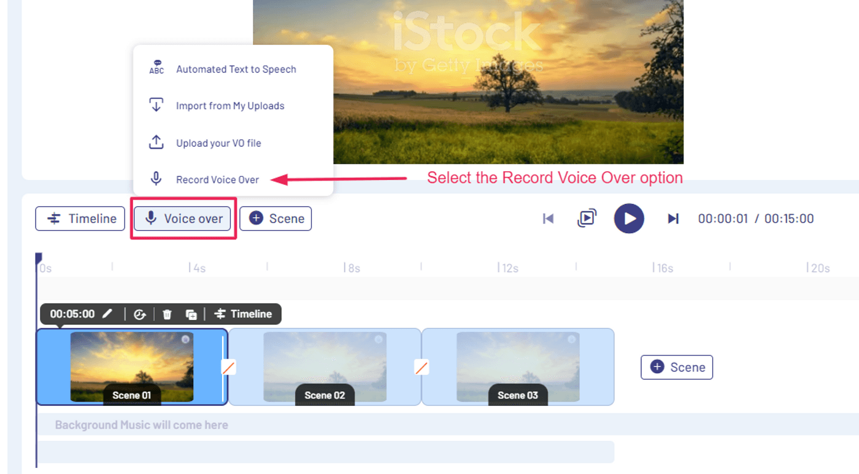Skip to the next scene

point(673,219)
